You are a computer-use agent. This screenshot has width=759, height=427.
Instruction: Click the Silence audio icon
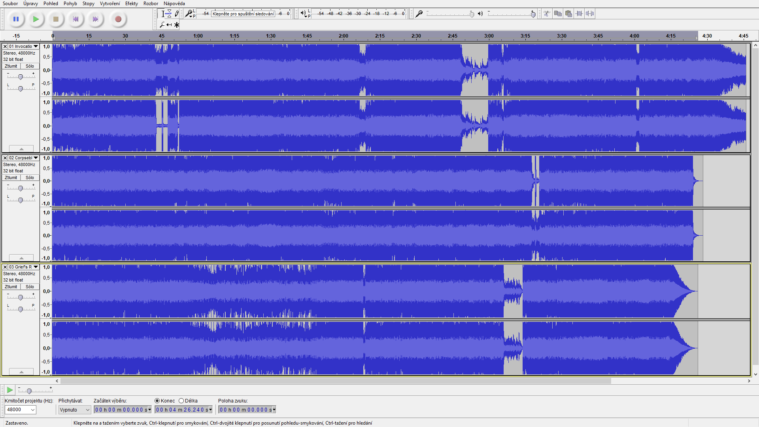pyautogui.click(x=590, y=14)
